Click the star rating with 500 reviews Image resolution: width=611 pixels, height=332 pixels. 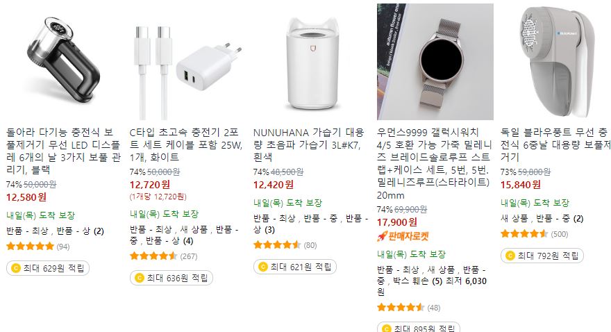(524, 234)
